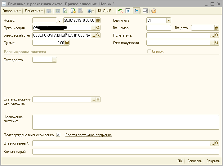Click the КУД и Р... toolbar button
Screen dimensions: 223x166
106,11
